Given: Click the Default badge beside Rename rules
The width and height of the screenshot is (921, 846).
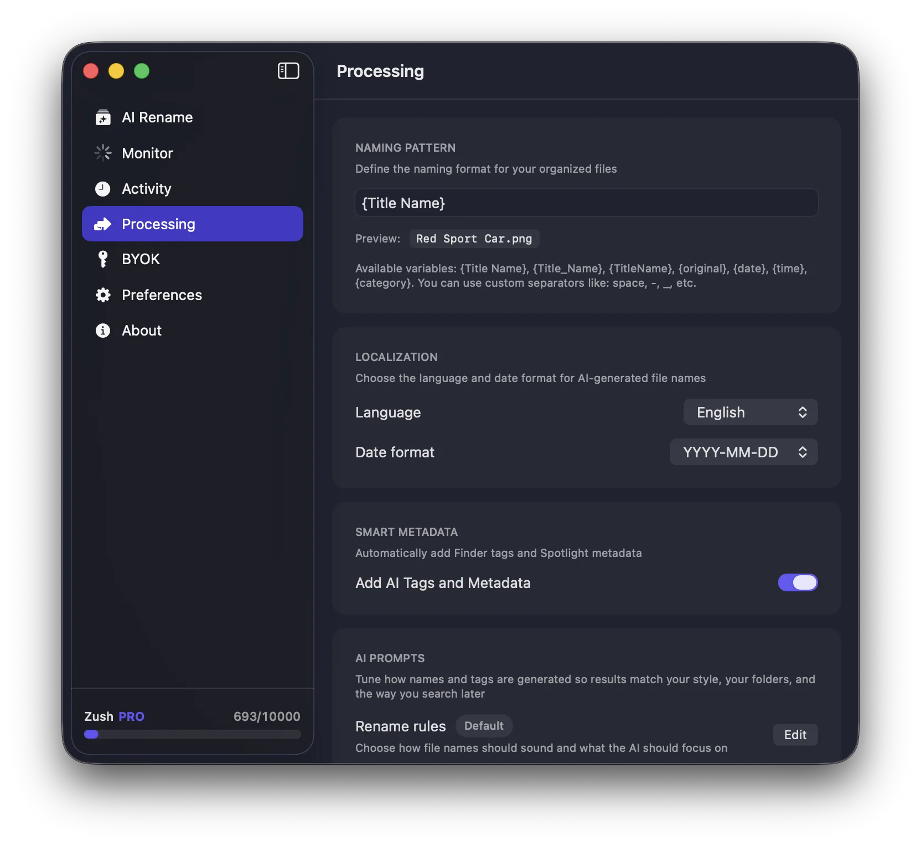Looking at the screenshot, I should tap(484, 726).
